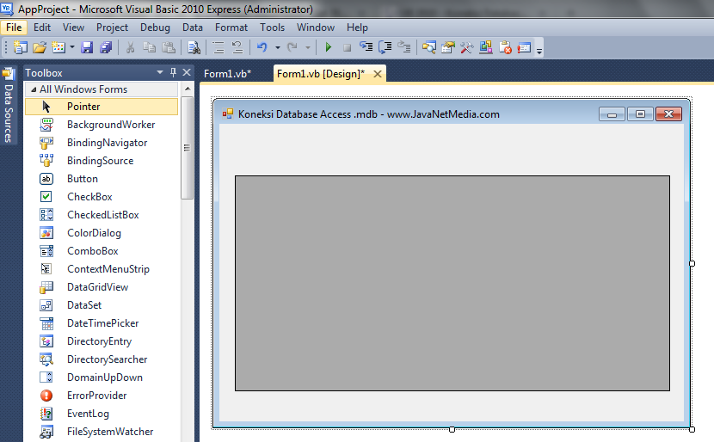
Task: Click the Cut scissors icon
Action: click(x=130, y=47)
